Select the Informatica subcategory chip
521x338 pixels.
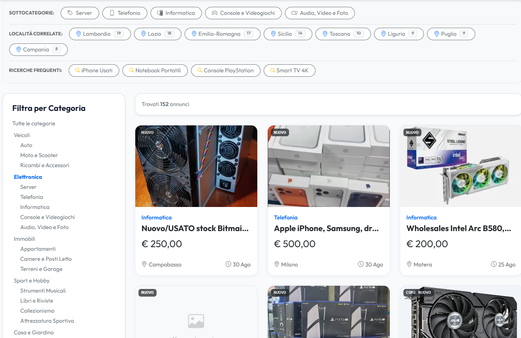[x=176, y=13]
